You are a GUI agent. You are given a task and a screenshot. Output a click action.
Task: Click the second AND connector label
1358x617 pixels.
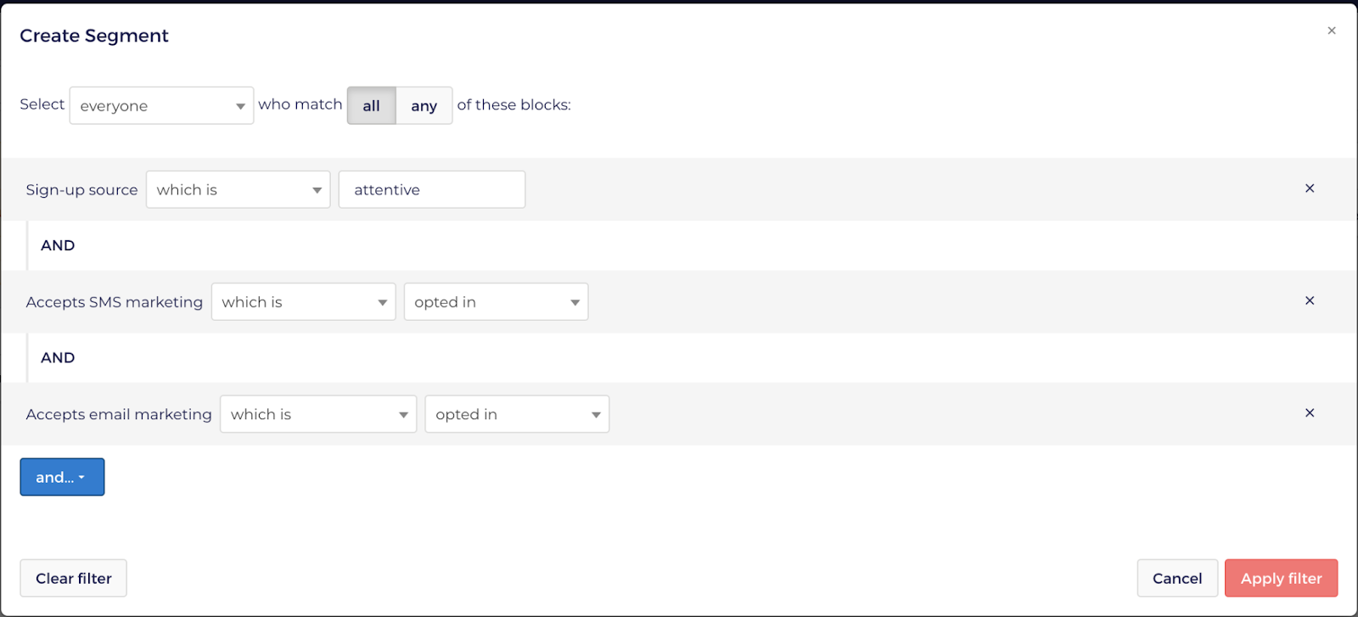click(58, 357)
